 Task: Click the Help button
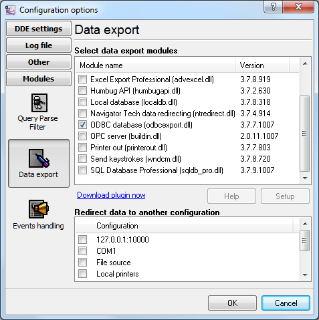click(231, 196)
